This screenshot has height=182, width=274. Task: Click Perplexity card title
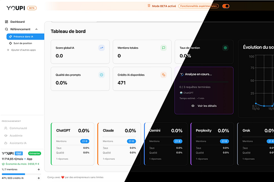(x=204, y=131)
